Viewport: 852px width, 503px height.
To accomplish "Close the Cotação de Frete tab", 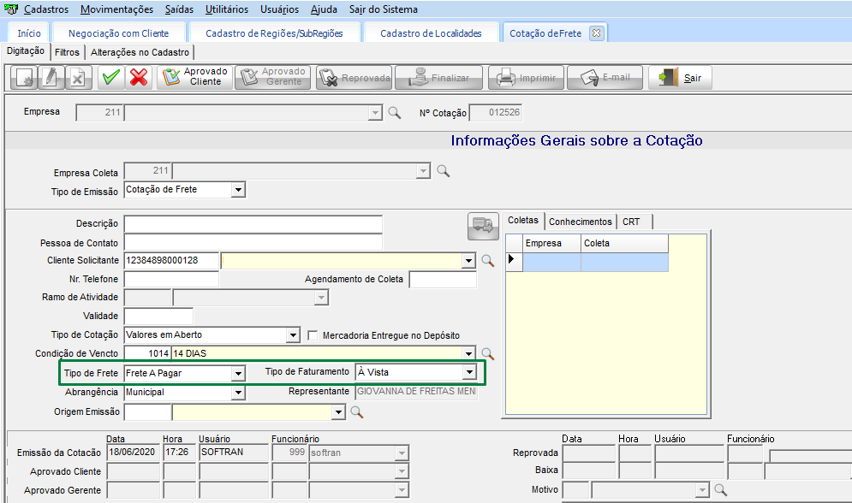I will coord(597,33).
